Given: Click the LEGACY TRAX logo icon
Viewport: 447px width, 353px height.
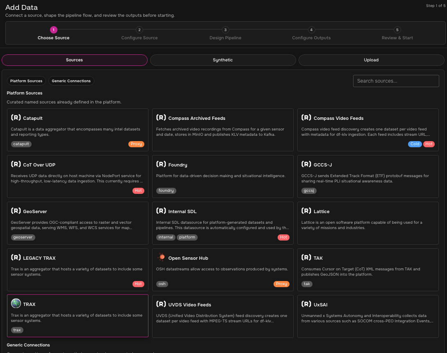Looking at the screenshot, I should [x=16, y=257].
